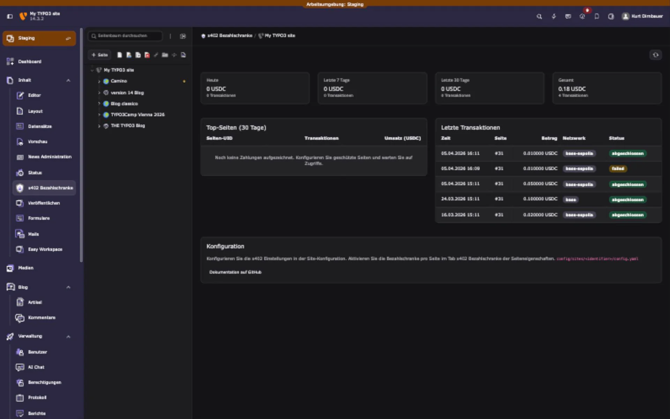Open the Staging workspace selector
This screenshot has width=670, height=419.
pos(39,38)
